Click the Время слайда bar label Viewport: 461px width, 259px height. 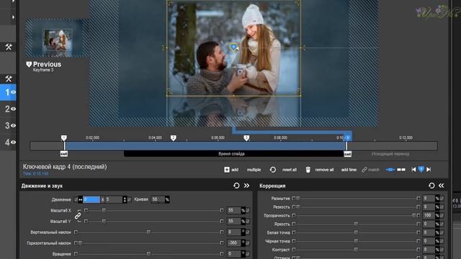231,154
